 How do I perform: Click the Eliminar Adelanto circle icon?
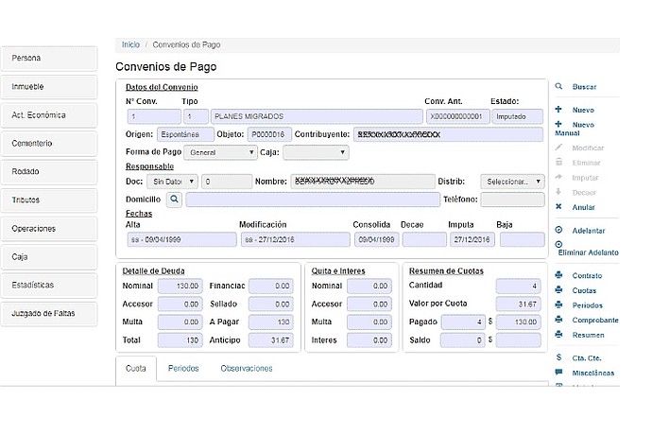click(558, 244)
